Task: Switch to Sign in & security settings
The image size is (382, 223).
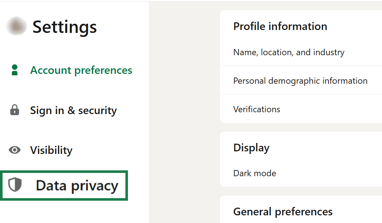Action: coord(73,110)
